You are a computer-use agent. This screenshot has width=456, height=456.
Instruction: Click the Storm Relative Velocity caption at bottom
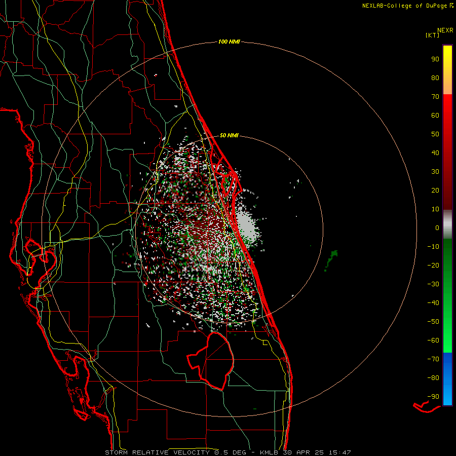coord(227,452)
